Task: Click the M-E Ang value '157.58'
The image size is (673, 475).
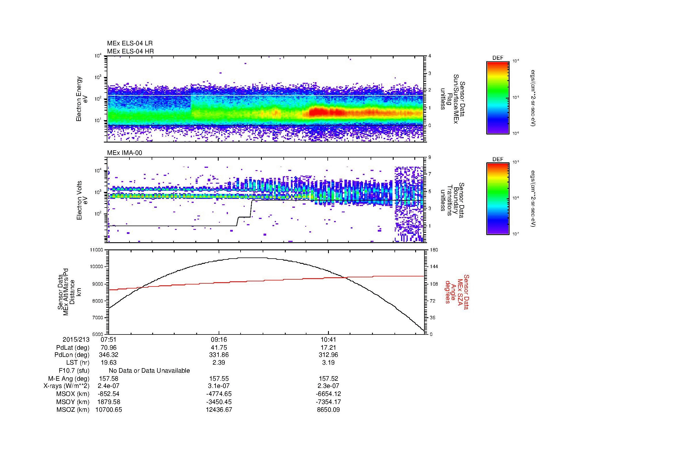Action: point(108,379)
